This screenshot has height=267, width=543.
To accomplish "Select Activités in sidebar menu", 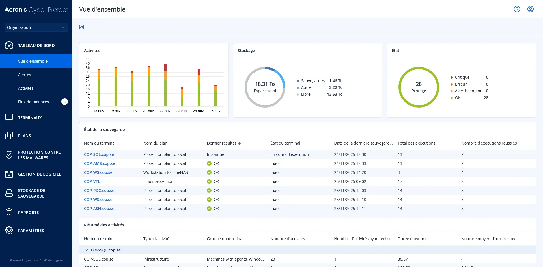I will click(x=26, y=88).
